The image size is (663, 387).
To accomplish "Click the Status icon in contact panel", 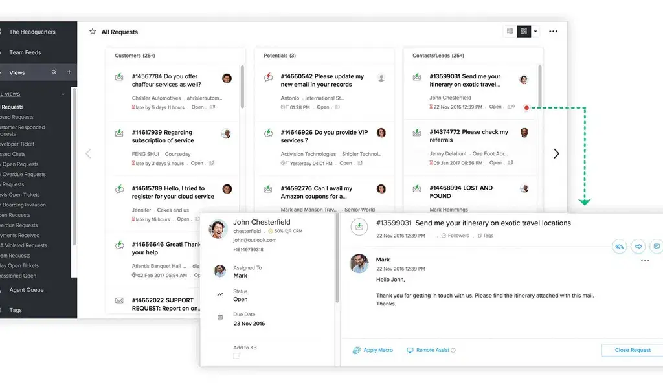I will pos(220,294).
